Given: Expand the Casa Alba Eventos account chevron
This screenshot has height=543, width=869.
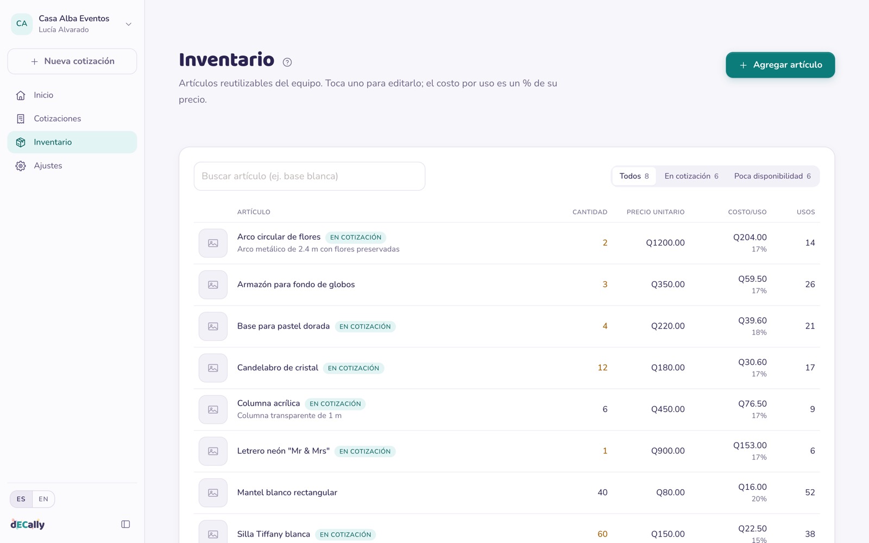Looking at the screenshot, I should point(129,24).
